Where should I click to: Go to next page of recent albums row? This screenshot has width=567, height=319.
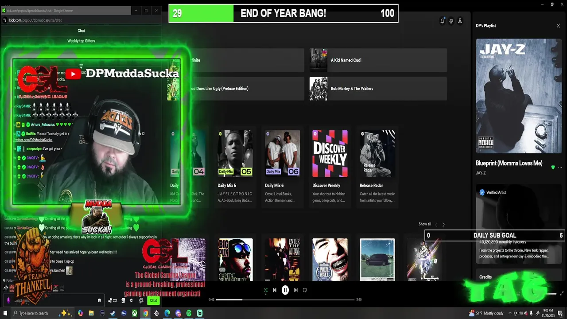443,225
